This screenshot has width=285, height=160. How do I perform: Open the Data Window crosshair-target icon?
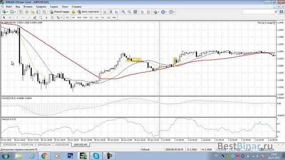click(x=27, y=12)
